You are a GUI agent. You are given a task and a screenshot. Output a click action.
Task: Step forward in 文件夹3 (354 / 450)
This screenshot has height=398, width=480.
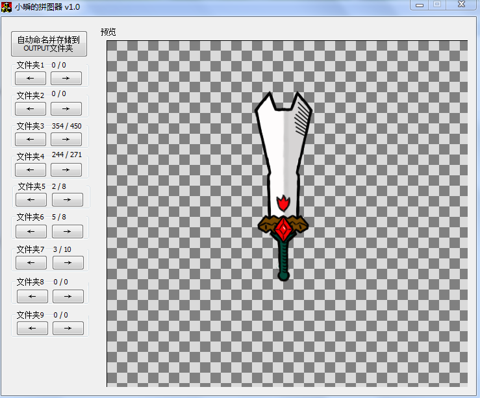[x=66, y=139]
